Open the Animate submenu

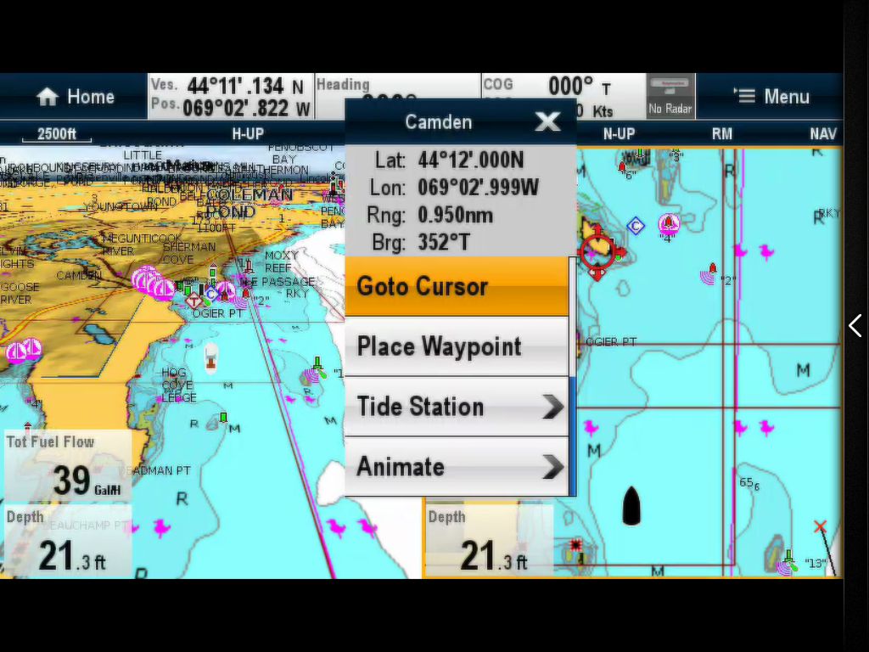457,466
